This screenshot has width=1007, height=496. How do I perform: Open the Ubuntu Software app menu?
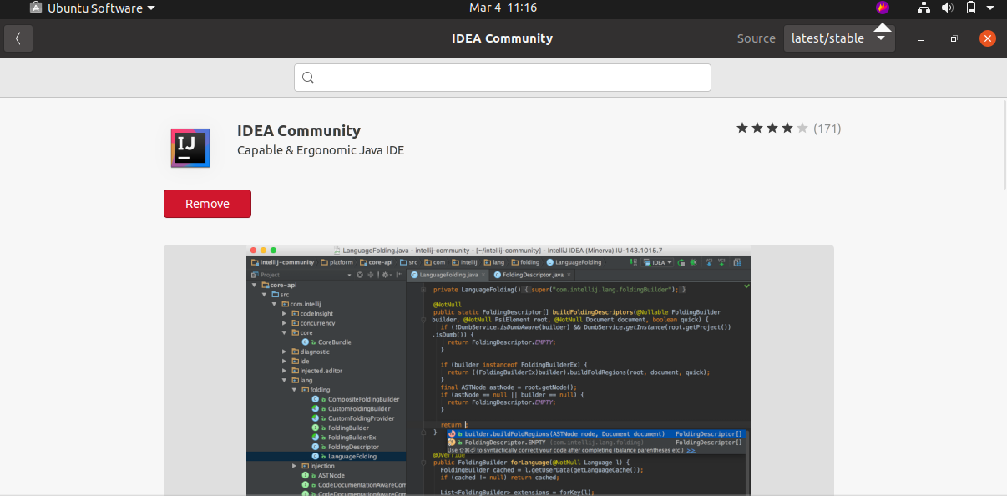92,8
